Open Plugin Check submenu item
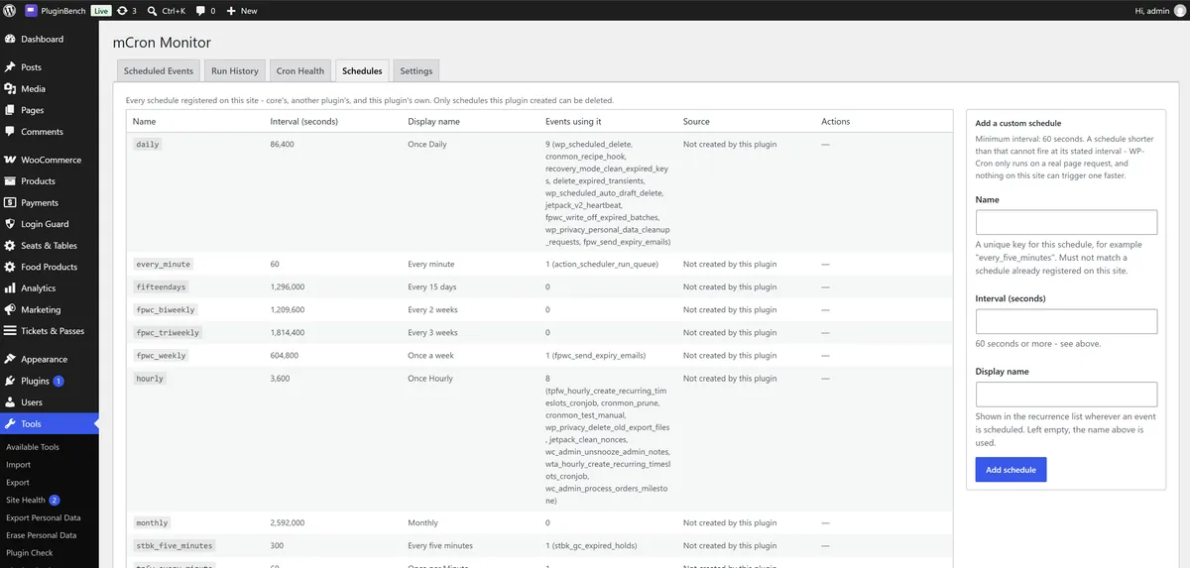The image size is (1190, 568). click(x=30, y=553)
